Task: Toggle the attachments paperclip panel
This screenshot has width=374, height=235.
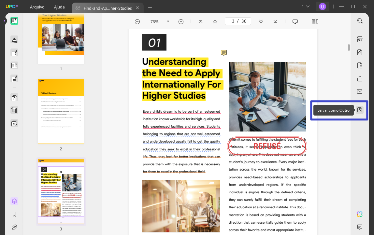Action: (x=14, y=227)
